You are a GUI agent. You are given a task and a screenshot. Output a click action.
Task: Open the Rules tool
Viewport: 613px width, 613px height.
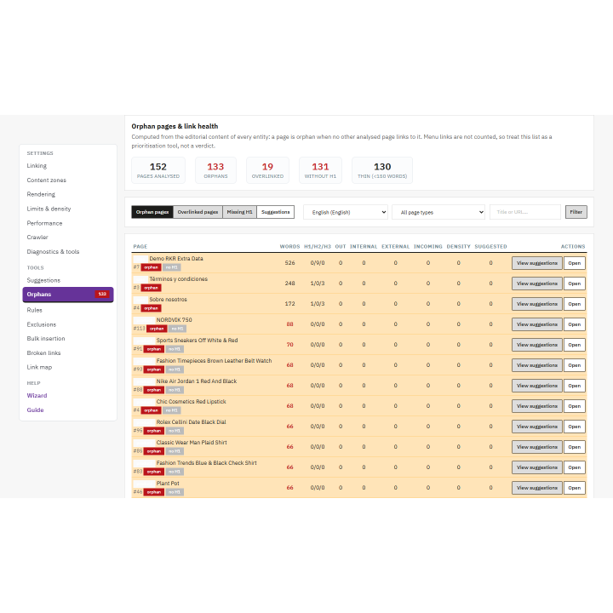tap(34, 310)
